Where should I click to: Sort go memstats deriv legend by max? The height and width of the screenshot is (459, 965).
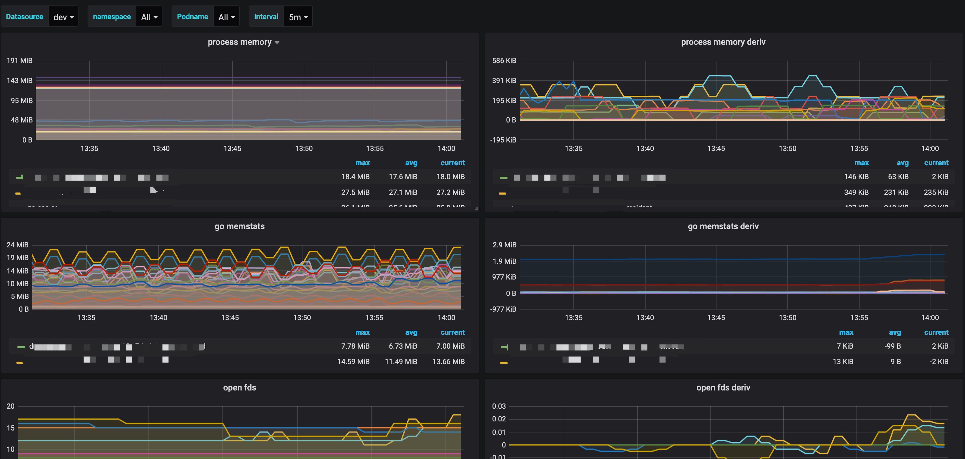tap(846, 332)
